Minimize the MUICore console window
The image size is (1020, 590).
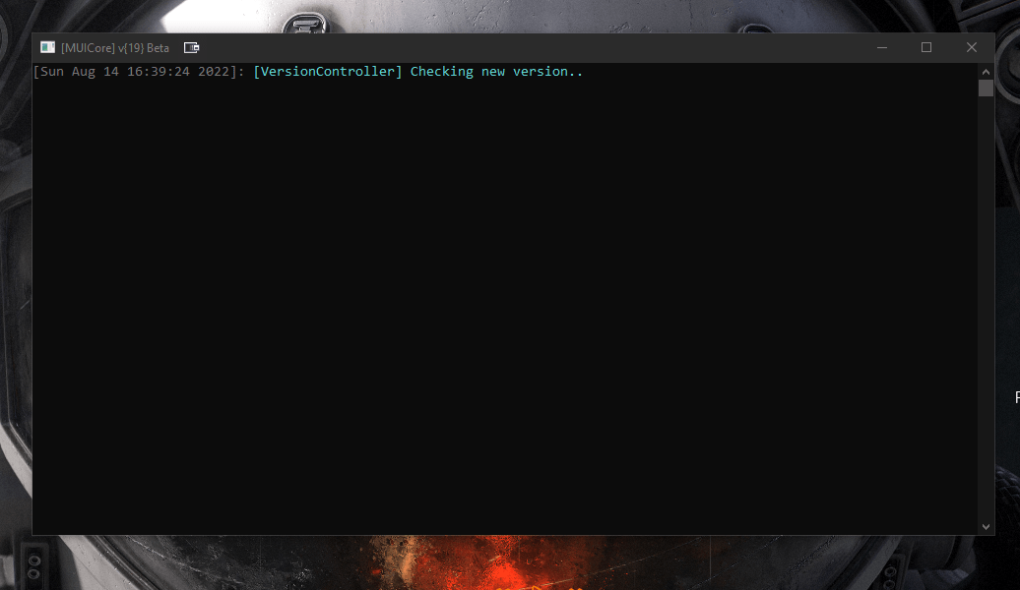click(x=882, y=47)
